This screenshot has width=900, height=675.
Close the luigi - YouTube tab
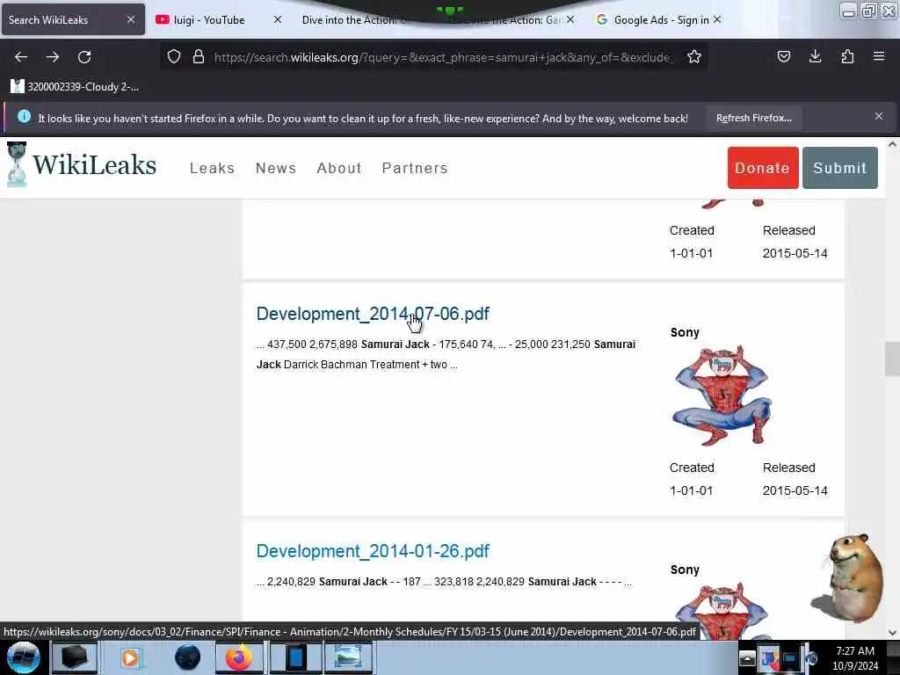point(278,19)
